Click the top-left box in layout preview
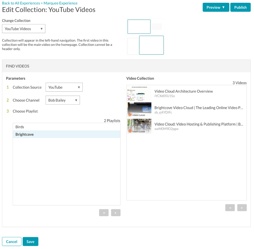The width and height of the screenshot is (254, 249). pyautogui.click(x=139, y=27)
